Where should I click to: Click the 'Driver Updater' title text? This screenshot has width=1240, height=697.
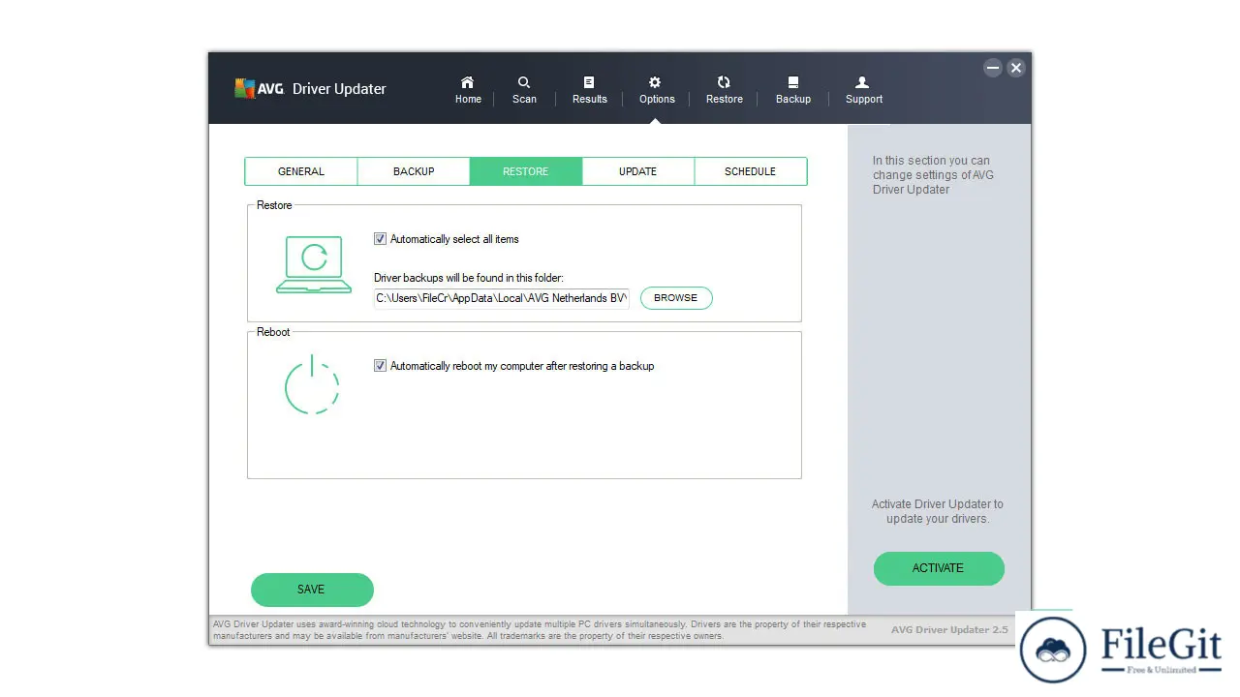(x=339, y=89)
